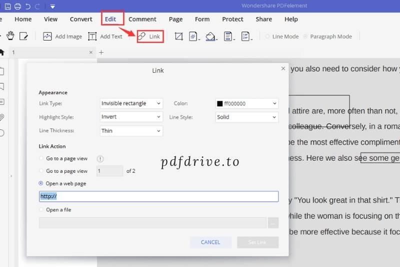Image resolution: width=400 pixels, height=267 pixels.
Task: Open the Line Thickness dropdown
Action: click(x=131, y=131)
